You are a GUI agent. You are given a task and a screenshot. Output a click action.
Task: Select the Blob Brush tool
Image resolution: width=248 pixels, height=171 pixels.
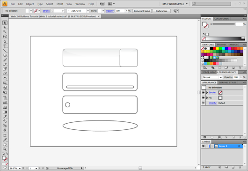click(x=5, y=69)
